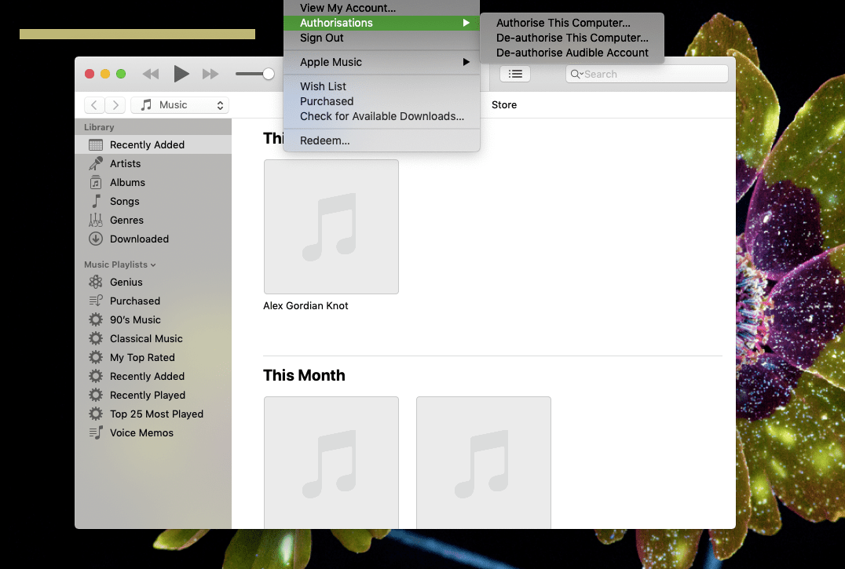Screen dimensions: 845x569
Task: Click Redeem in the Account menu
Action: [324, 140]
